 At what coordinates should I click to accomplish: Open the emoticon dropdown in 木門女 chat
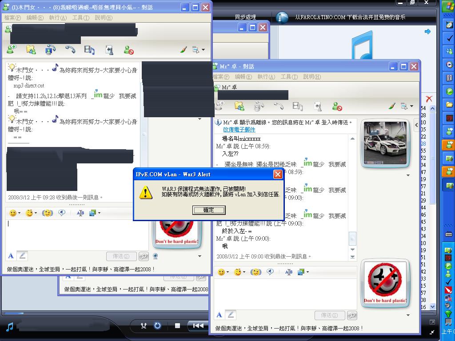pos(20,214)
